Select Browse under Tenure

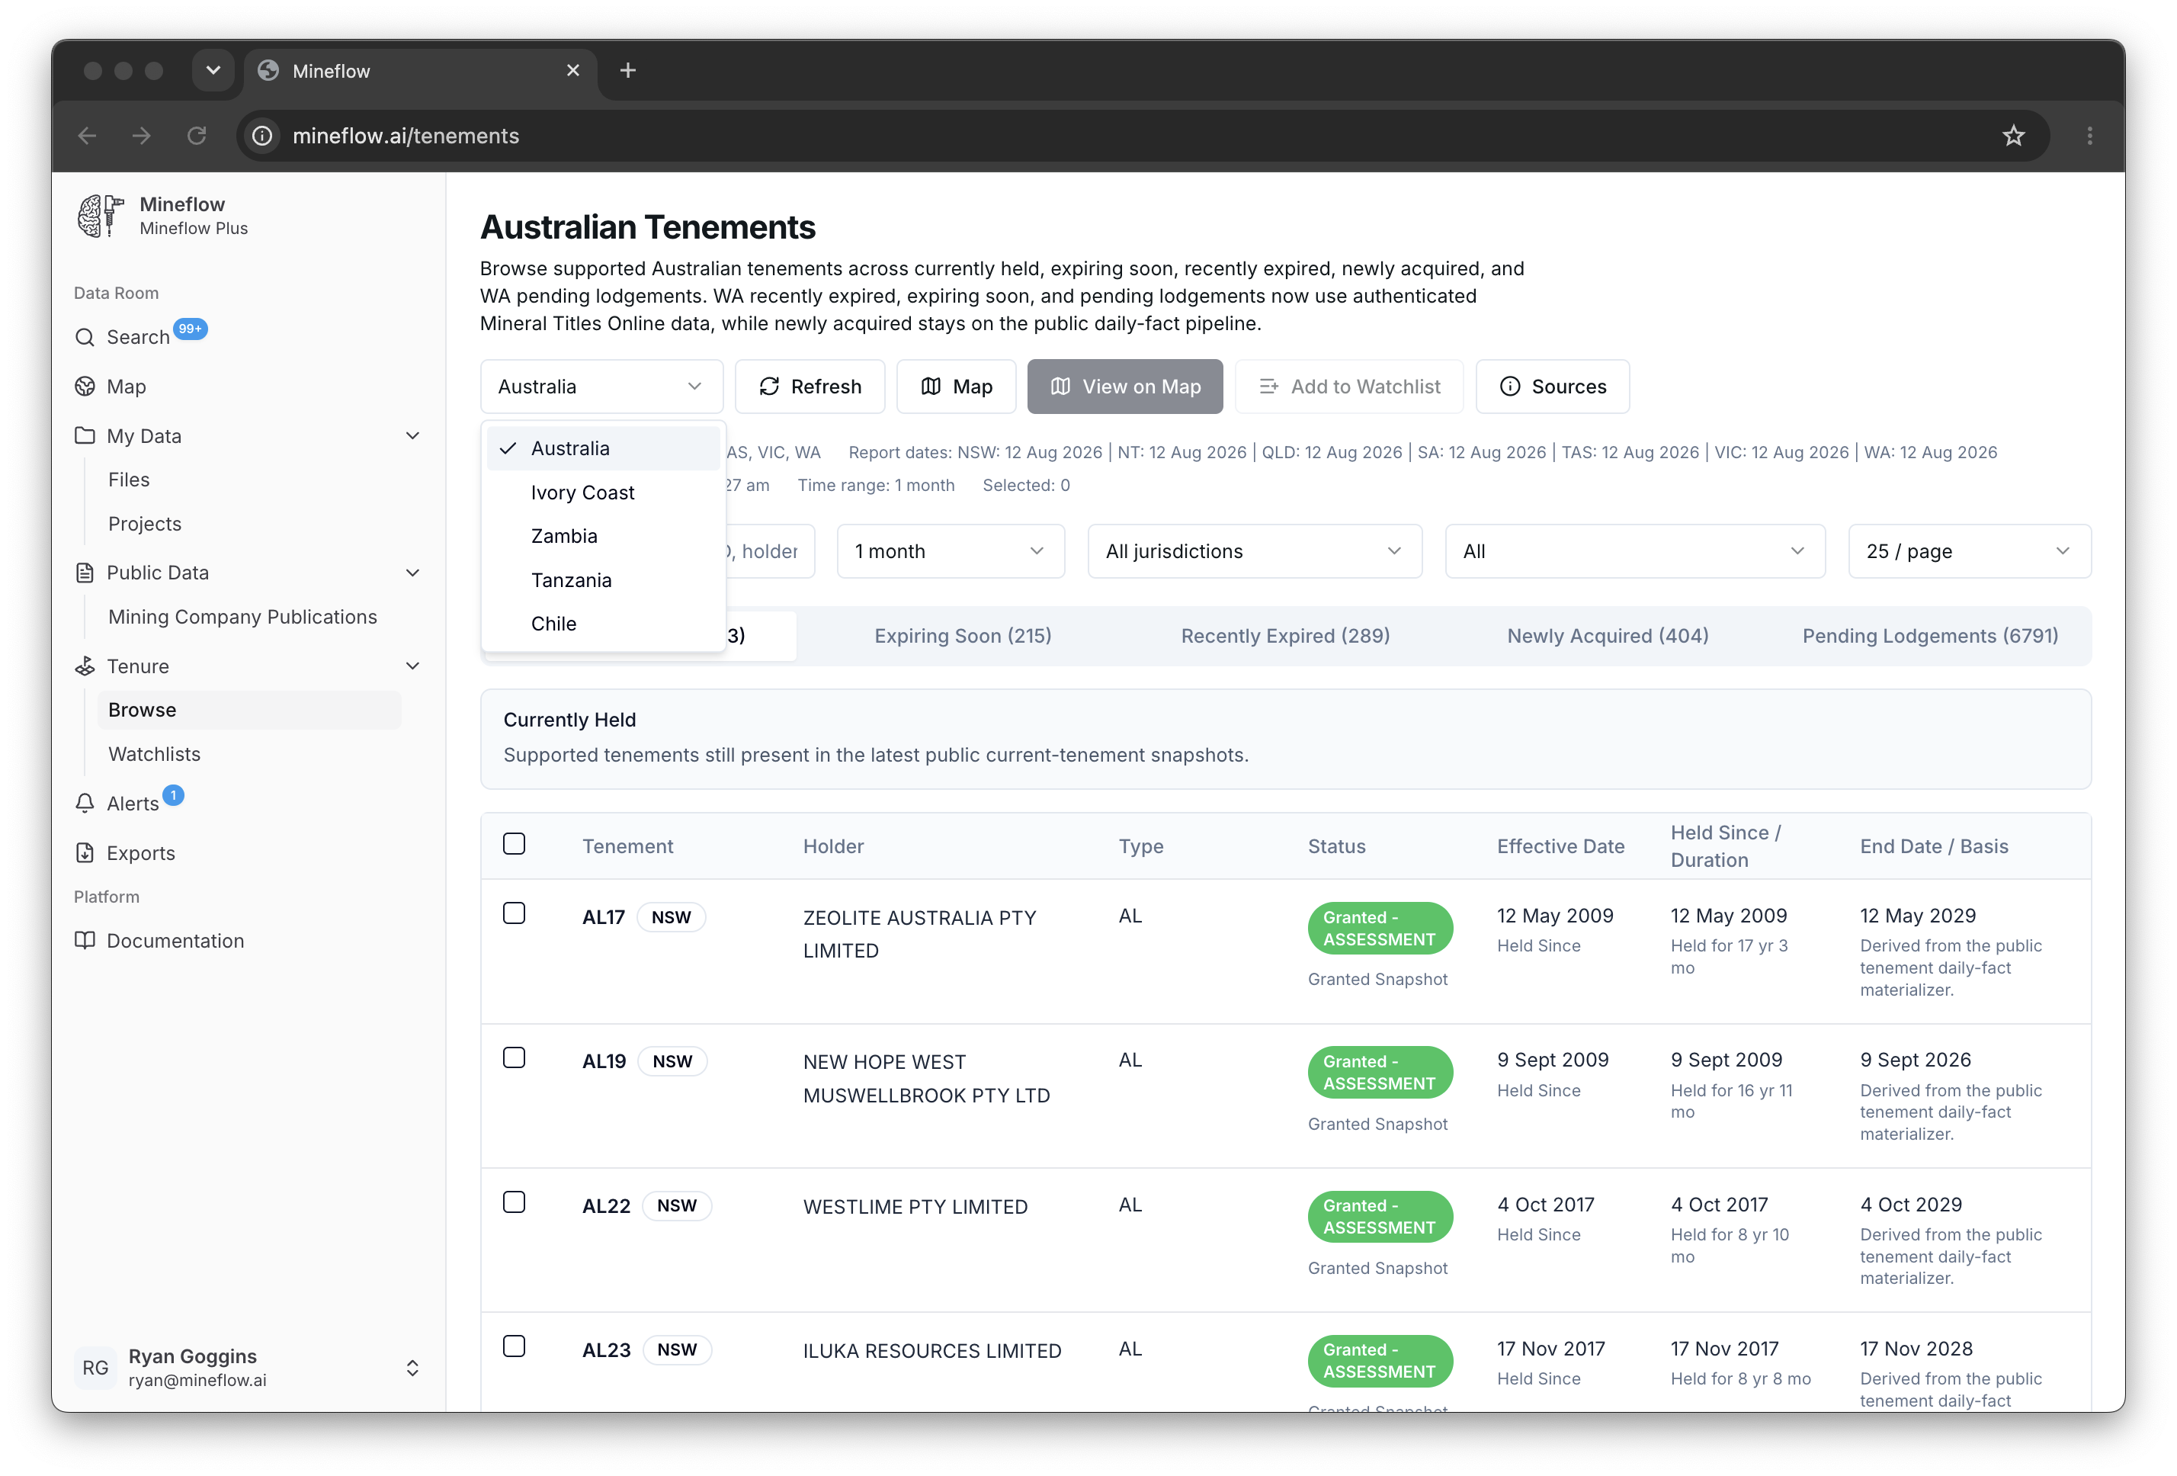pos(249,710)
